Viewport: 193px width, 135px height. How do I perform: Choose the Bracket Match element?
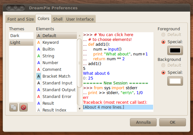coord(56,76)
